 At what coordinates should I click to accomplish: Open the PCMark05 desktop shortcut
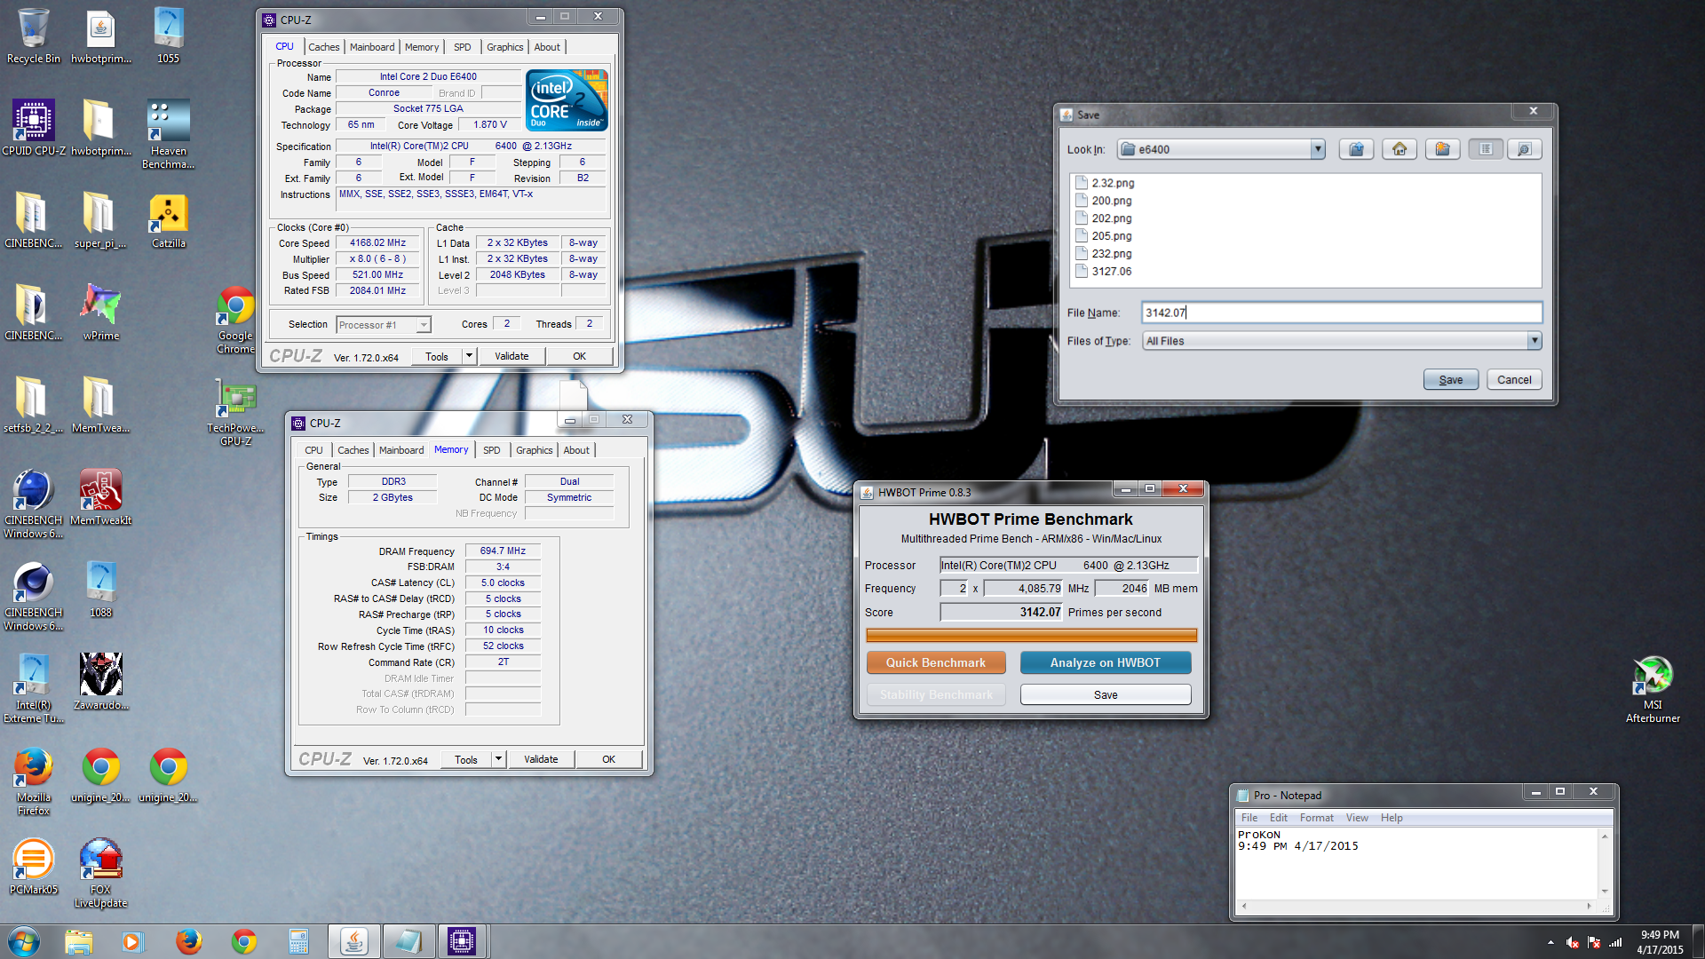coord(34,867)
